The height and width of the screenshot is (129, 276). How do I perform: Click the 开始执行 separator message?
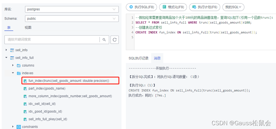(162, 68)
